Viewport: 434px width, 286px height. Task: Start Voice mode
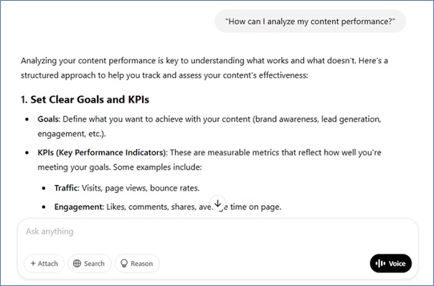click(x=390, y=263)
